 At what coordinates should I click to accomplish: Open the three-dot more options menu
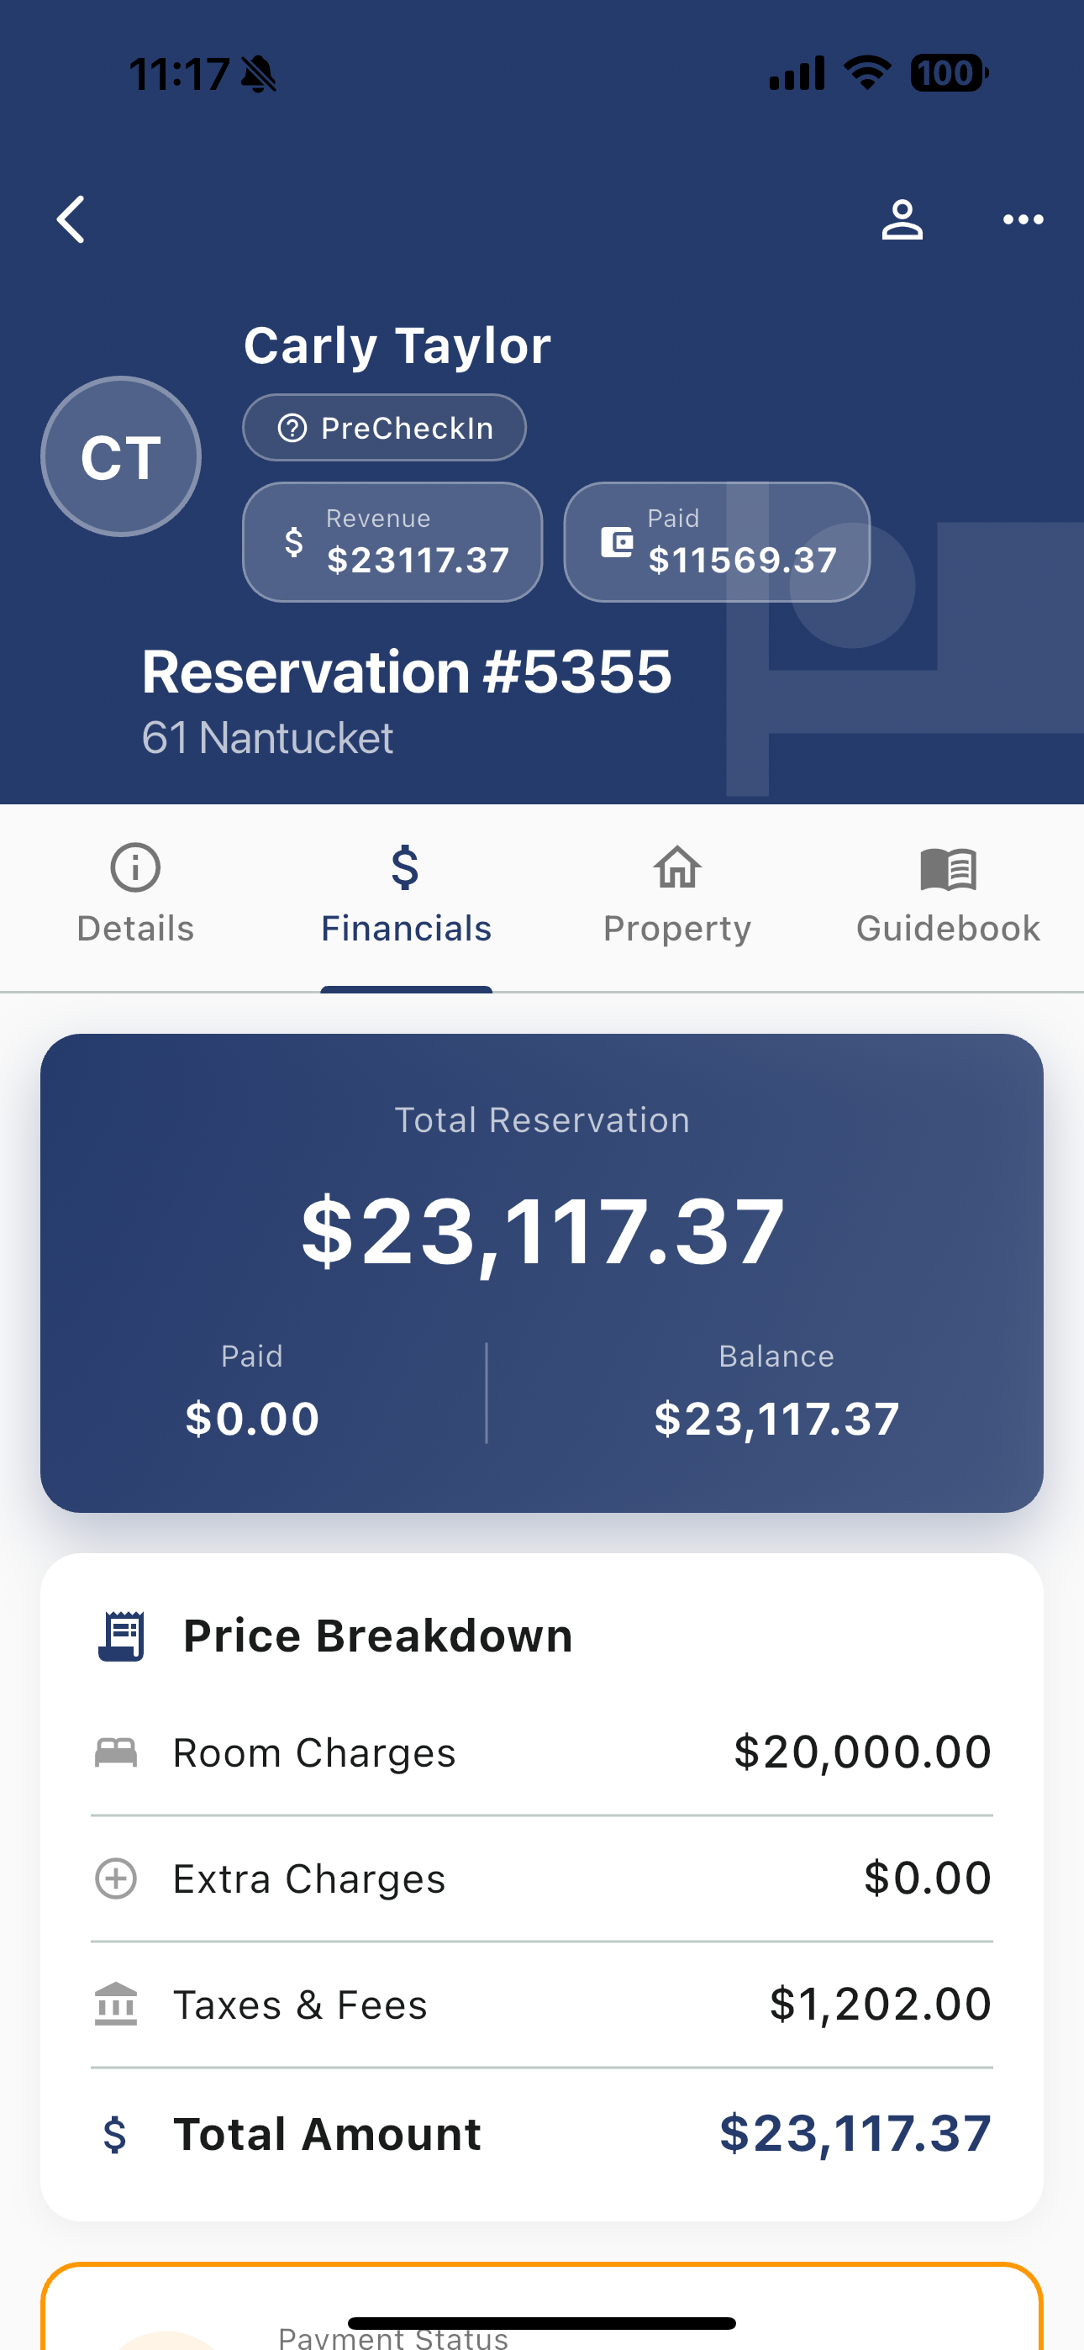(1022, 220)
